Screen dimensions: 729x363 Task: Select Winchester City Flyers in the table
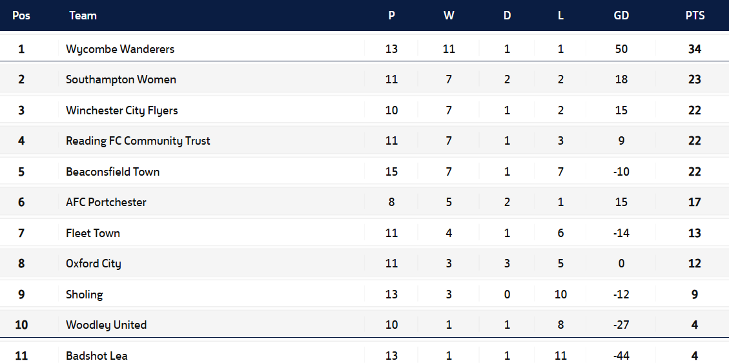[x=121, y=110]
